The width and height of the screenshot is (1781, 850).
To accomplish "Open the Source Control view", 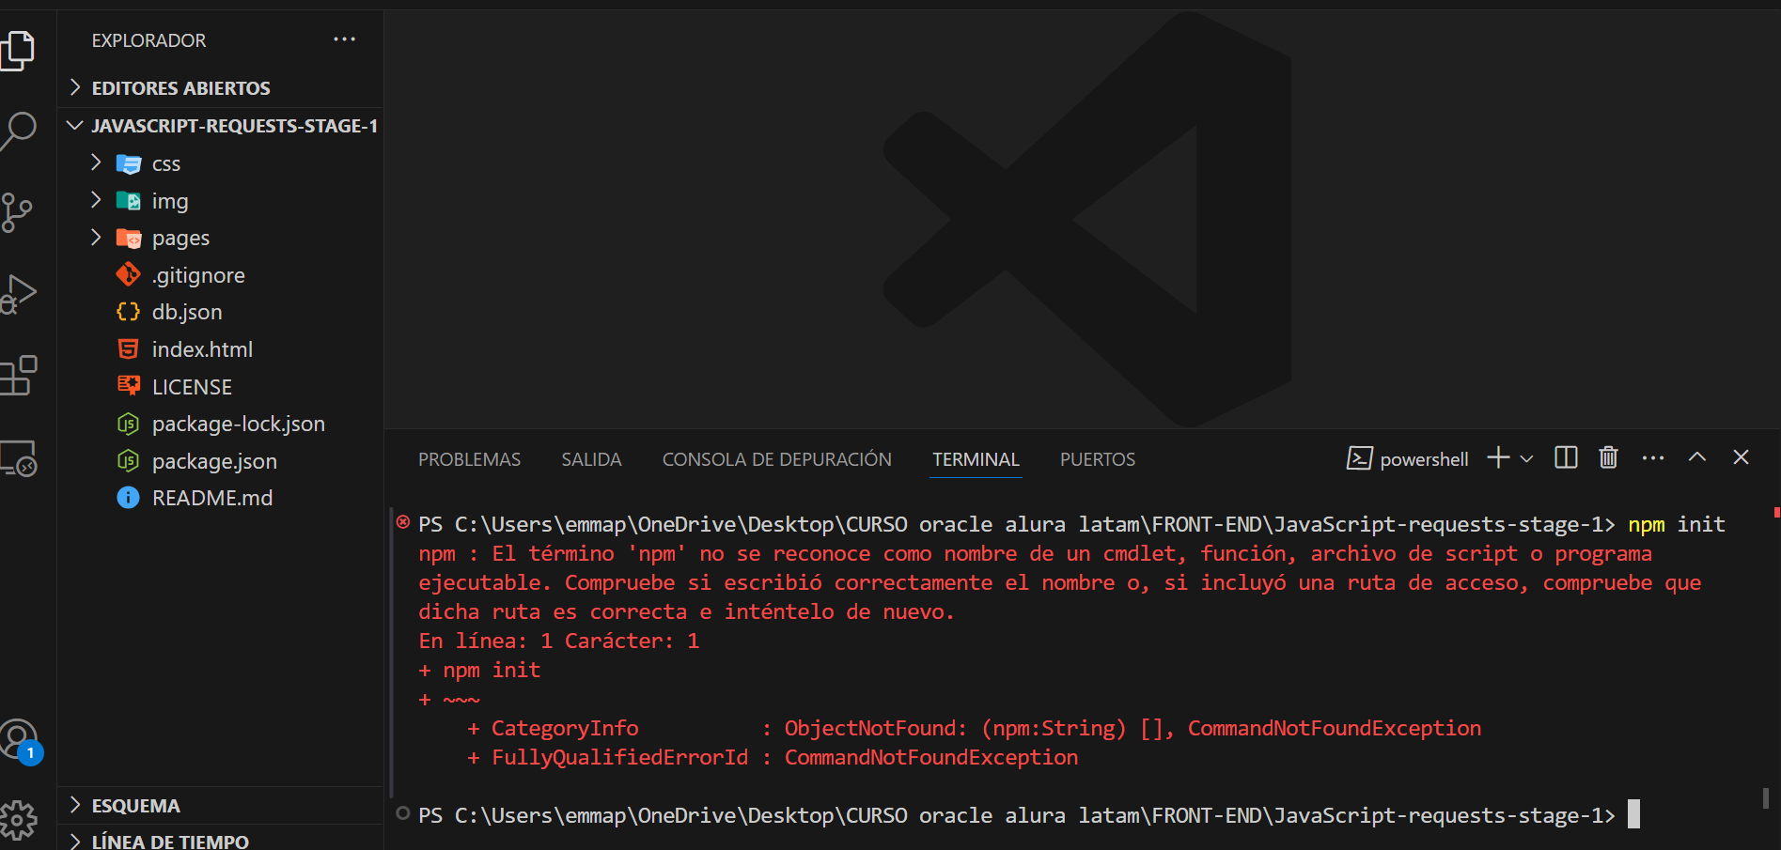I will click(18, 212).
